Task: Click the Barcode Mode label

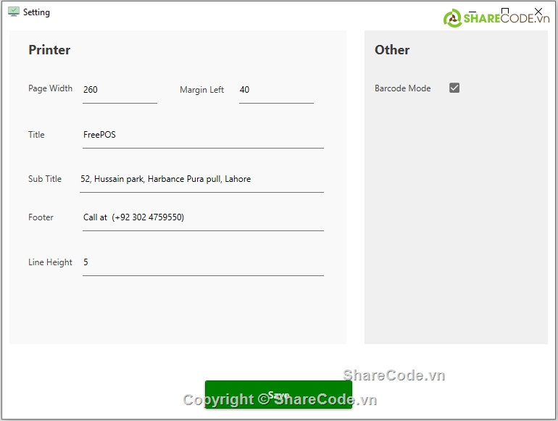Action: 402,88
